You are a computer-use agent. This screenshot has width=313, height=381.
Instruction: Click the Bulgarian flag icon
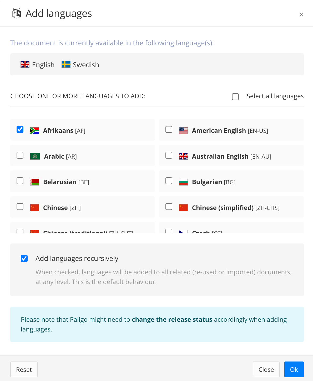coord(183,182)
